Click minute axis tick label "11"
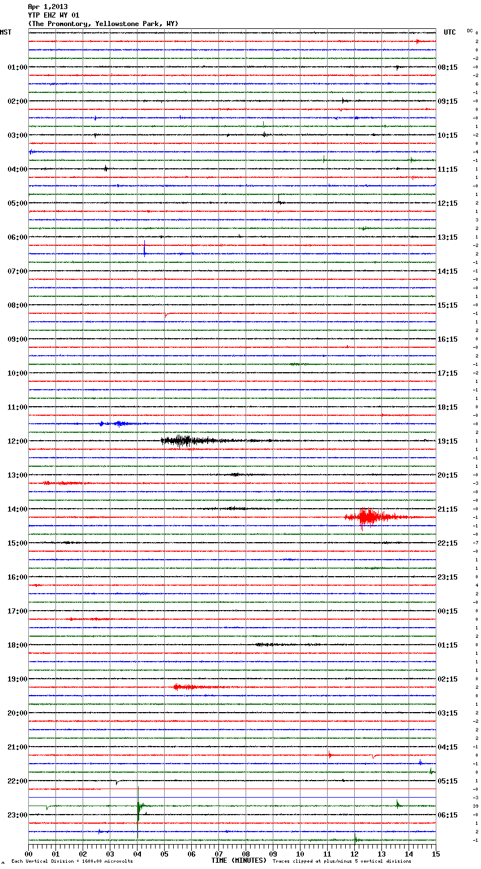The height and width of the screenshot is (869, 481). (x=328, y=854)
